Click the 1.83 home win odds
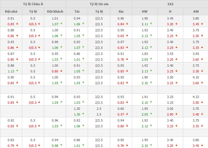Image resolution: width=208 pixels, height=148 pixels. (x=145, y=54)
